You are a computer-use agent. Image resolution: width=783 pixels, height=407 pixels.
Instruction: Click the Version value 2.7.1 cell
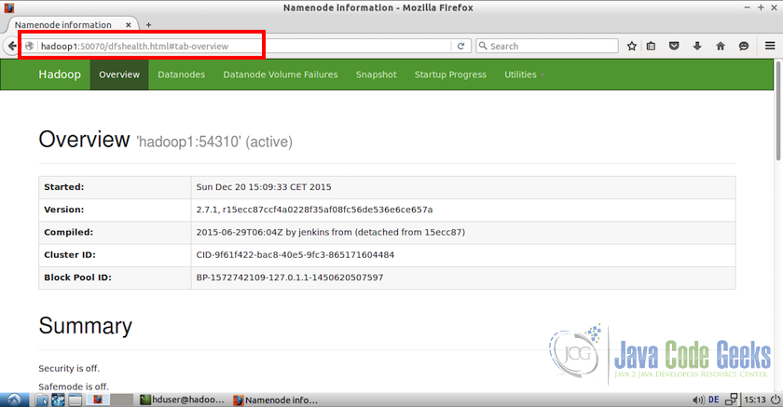click(x=463, y=210)
